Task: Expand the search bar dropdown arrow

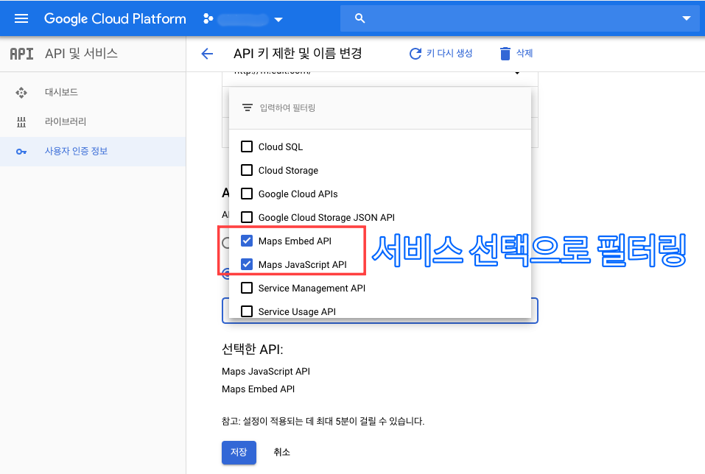Action: click(x=686, y=18)
